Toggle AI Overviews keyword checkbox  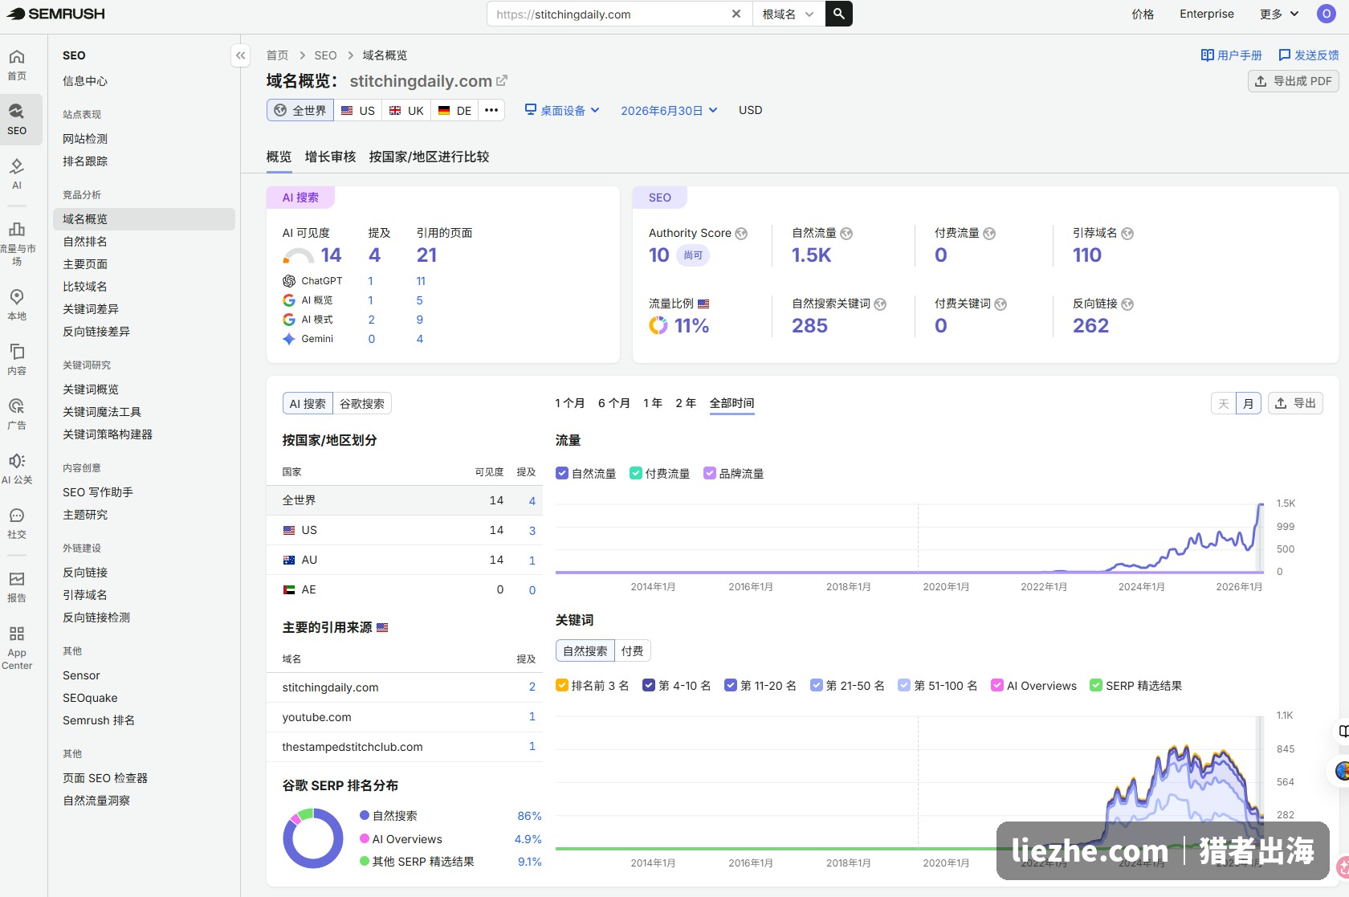coord(997,686)
